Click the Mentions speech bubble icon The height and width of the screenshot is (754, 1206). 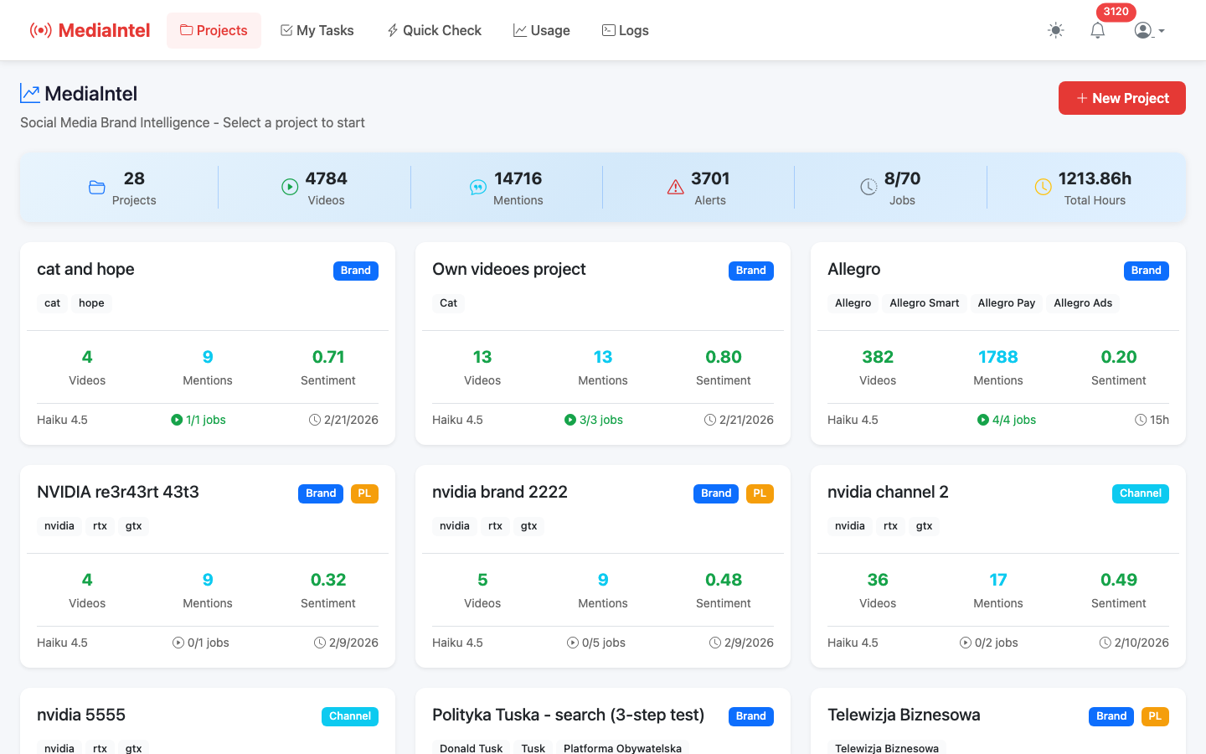pyautogui.click(x=478, y=187)
